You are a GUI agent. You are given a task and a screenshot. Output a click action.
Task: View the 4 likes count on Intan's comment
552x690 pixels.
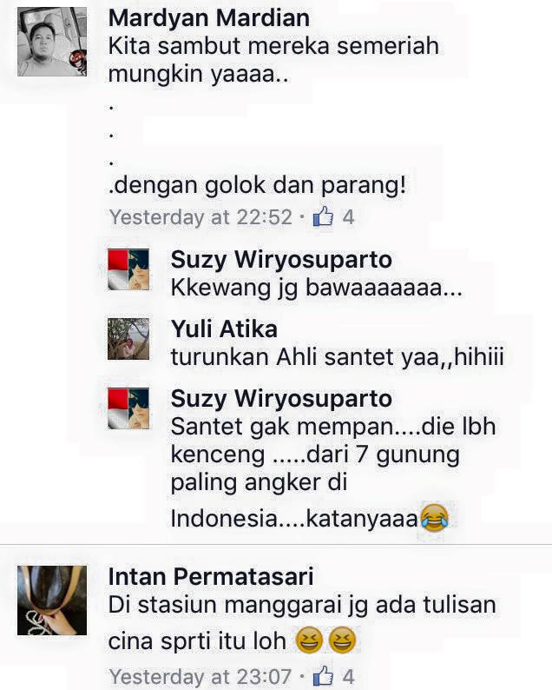pos(349,676)
